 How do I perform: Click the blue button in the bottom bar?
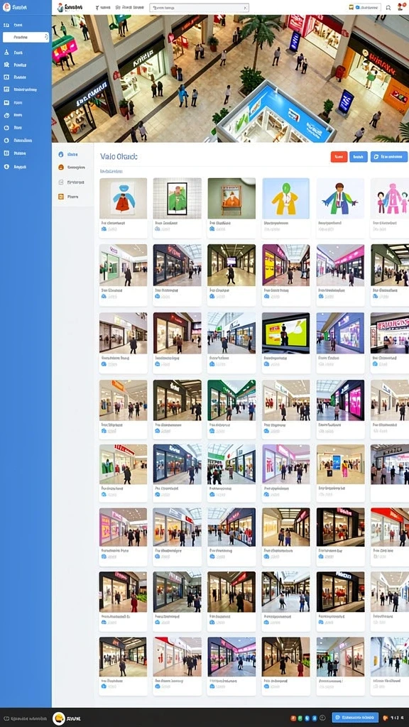click(x=355, y=718)
